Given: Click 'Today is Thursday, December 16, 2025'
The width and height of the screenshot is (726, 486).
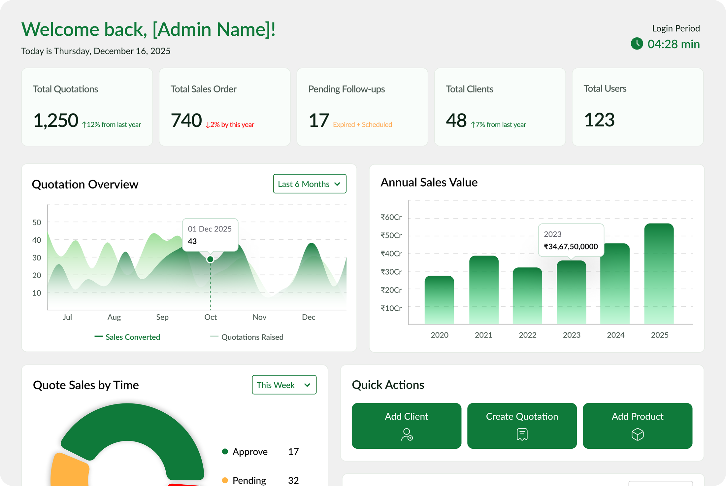Looking at the screenshot, I should (x=96, y=51).
